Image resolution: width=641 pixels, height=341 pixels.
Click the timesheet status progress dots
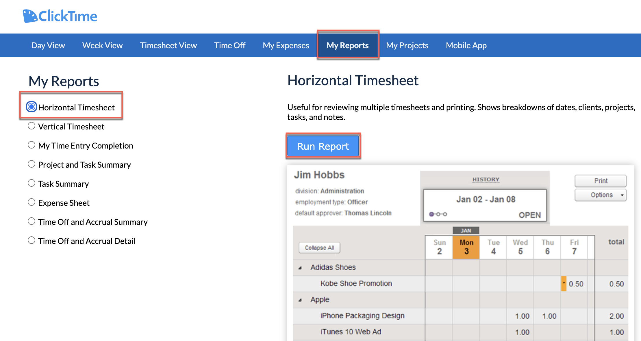coord(438,214)
